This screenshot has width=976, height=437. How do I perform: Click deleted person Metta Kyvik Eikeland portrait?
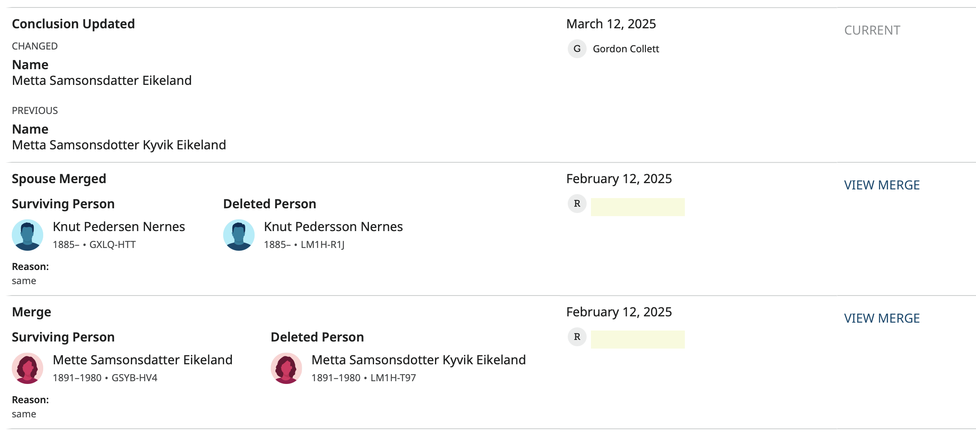tap(286, 368)
